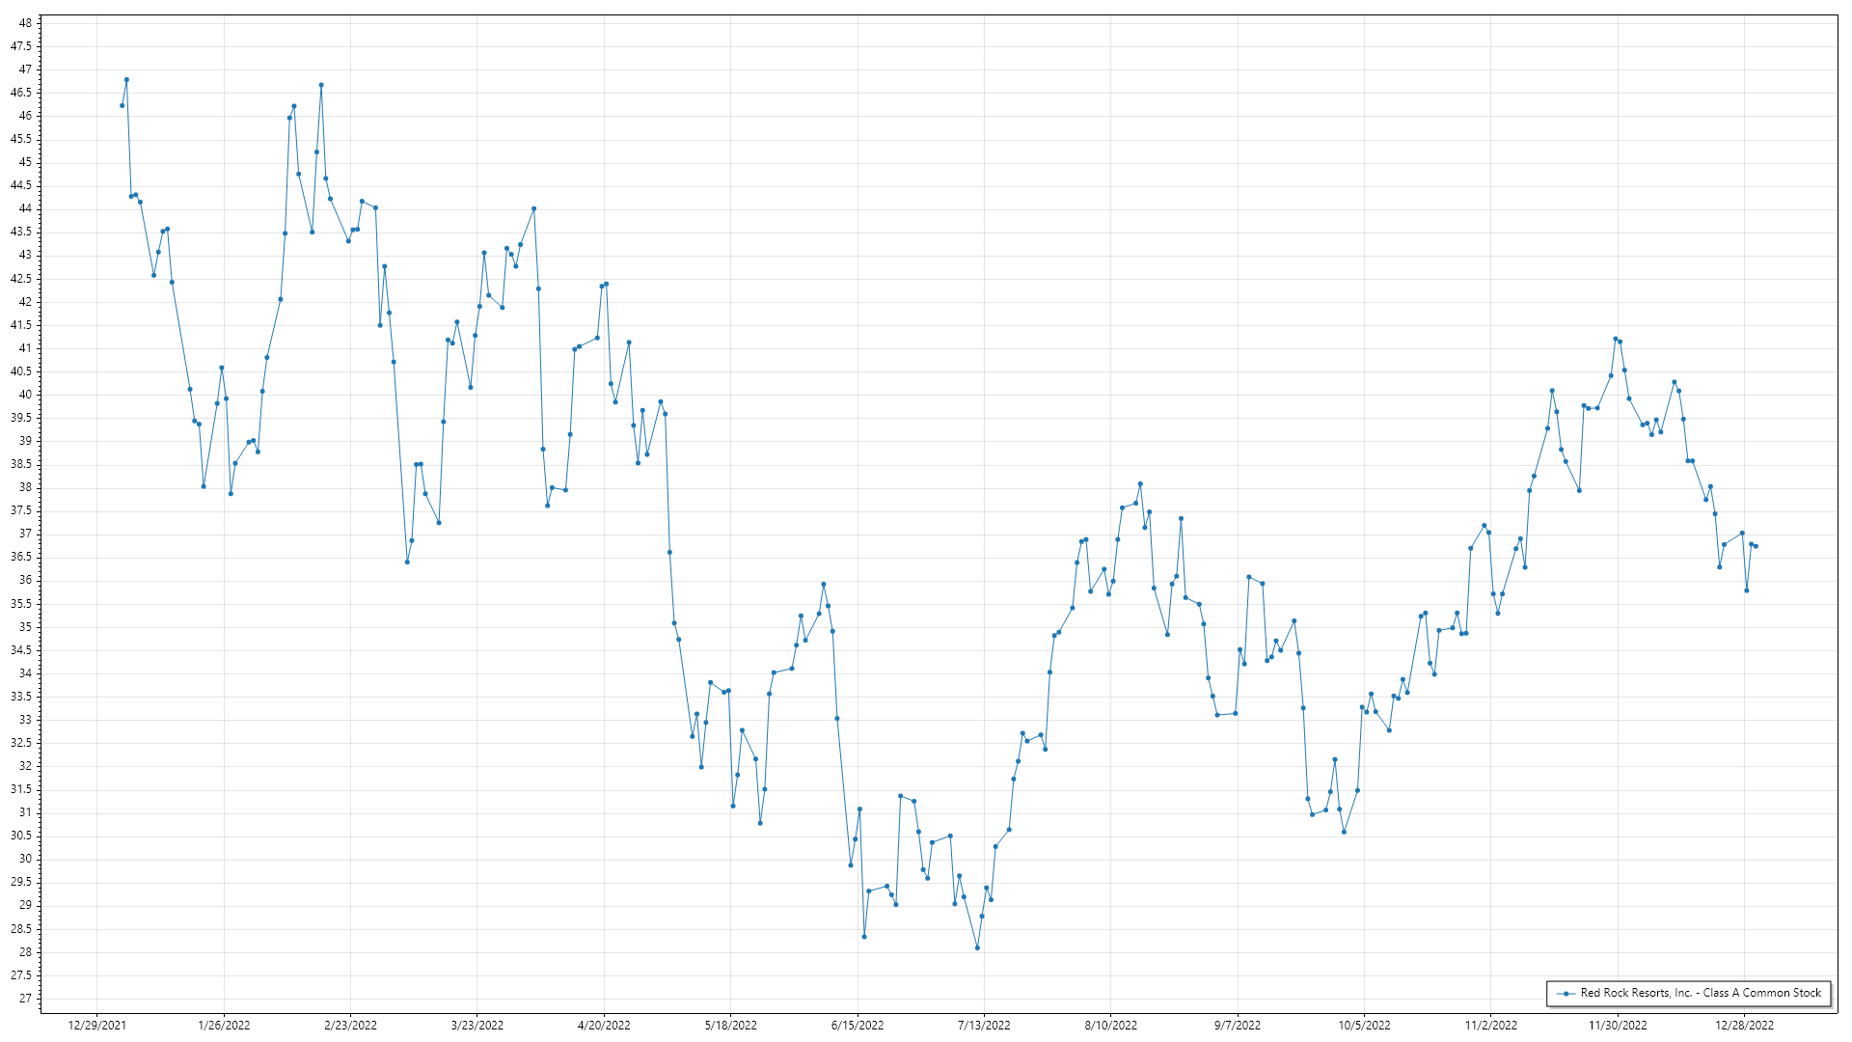Click the 1/26/2022 x-axis date label
Viewport: 1852px width, 1042px height.
pos(224,1025)
